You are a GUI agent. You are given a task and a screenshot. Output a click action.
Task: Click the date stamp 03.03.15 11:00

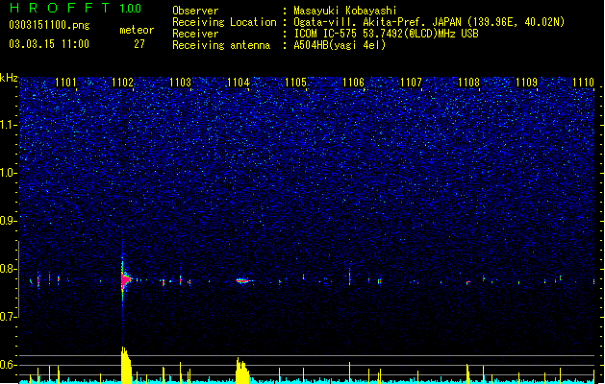pos(49,44)
